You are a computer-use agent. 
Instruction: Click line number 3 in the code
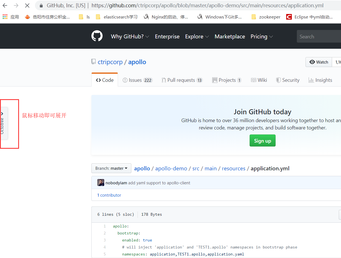[105, 240]
